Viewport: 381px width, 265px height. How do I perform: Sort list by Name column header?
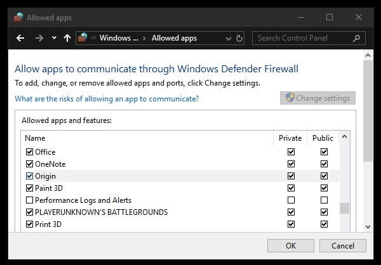coord(35,138)
